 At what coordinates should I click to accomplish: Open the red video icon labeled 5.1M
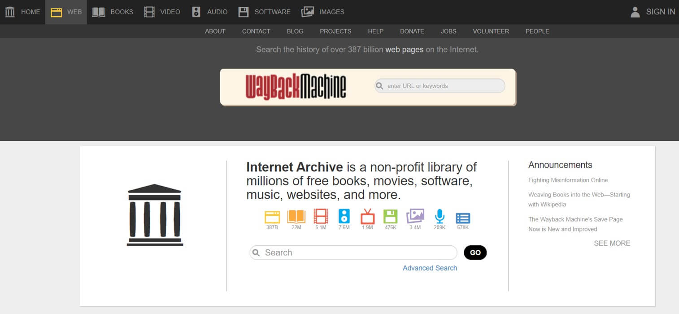pos(321,216)
